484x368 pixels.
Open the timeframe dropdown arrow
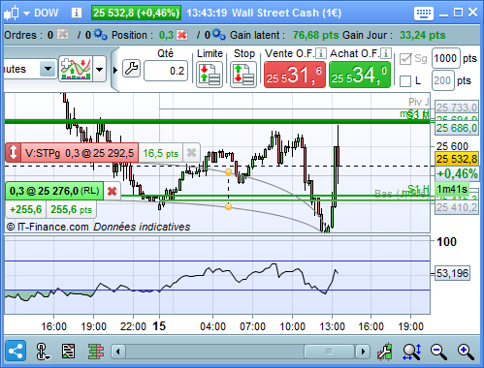[x=48, y=69]
